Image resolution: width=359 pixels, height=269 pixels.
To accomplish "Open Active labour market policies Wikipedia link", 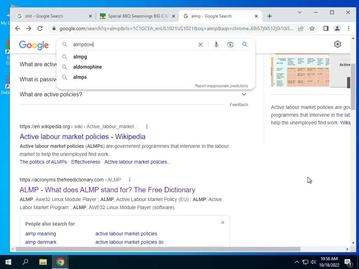I will coord(82,137).
